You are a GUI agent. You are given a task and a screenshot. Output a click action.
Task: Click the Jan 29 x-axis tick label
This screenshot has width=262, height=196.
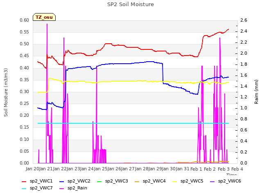[x=155, y=169]
